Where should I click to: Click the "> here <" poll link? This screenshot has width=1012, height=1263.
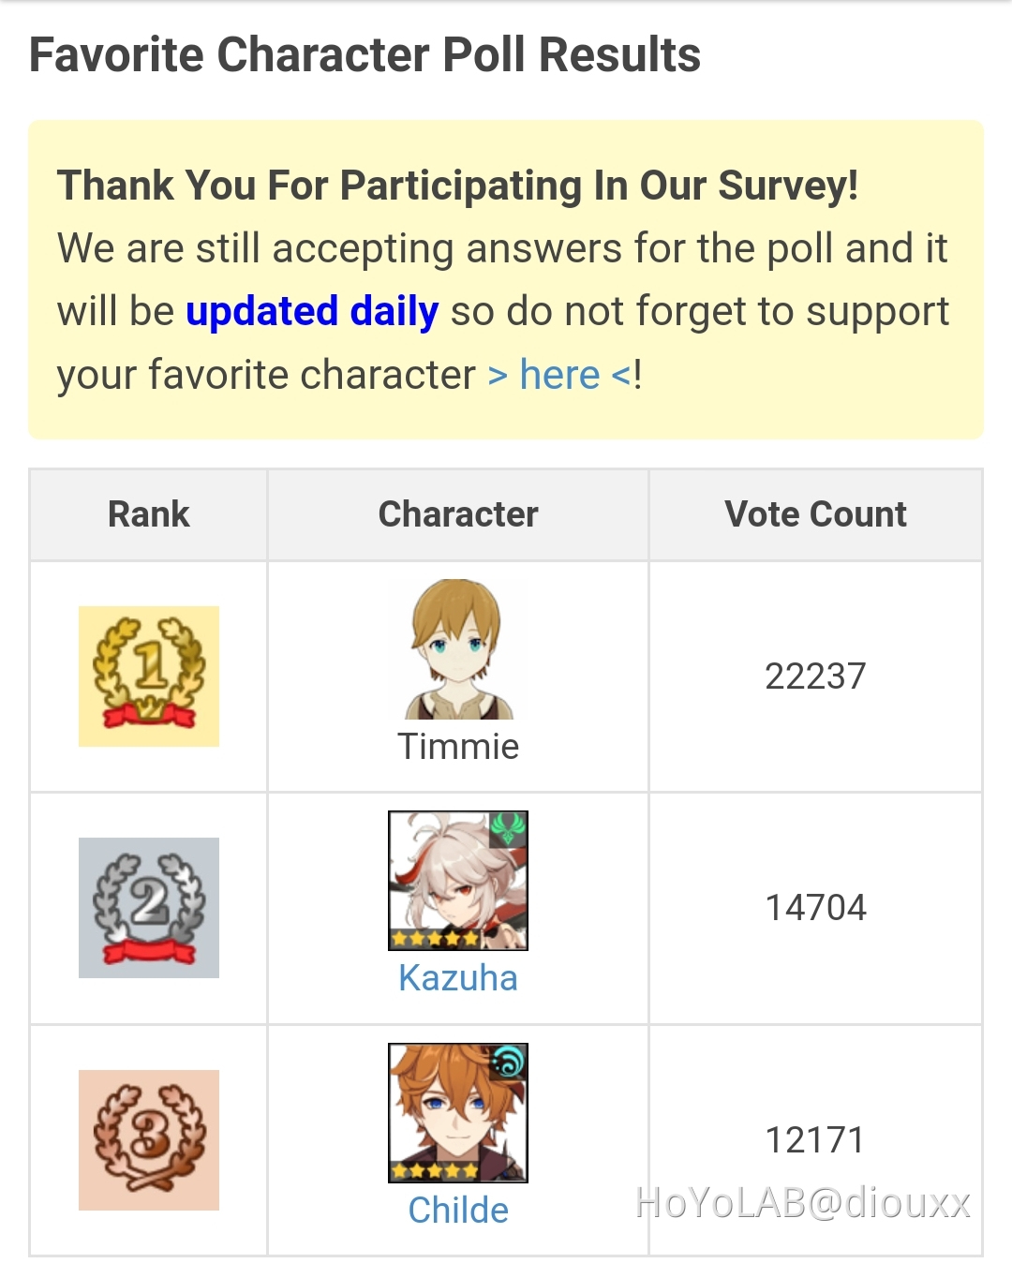point(560,376)
